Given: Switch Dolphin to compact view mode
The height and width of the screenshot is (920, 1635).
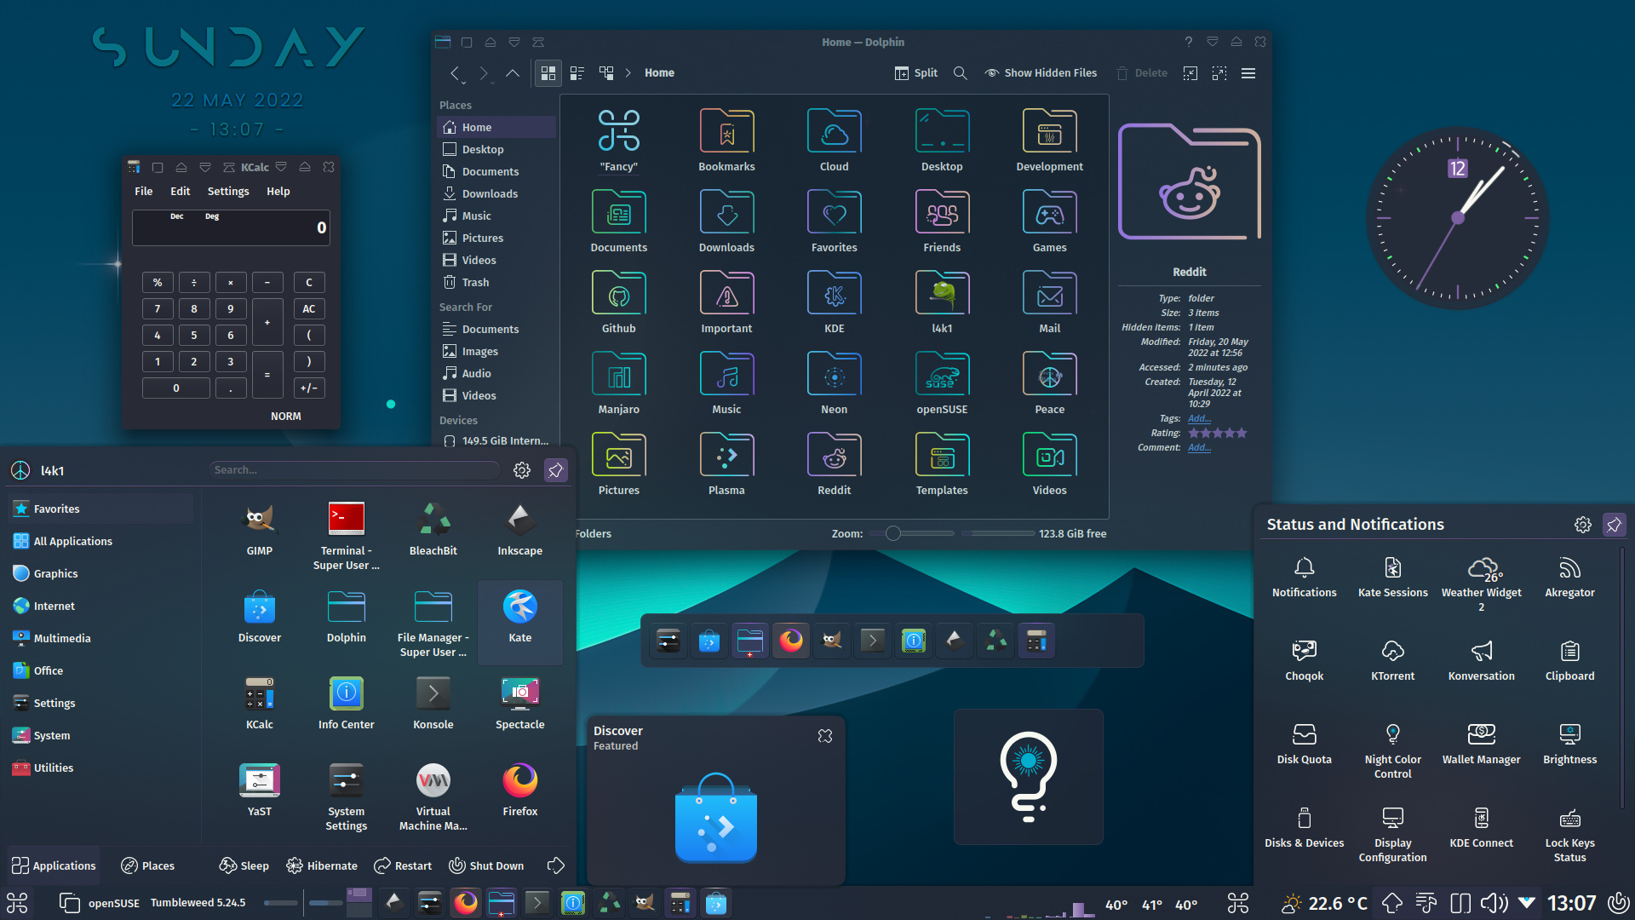Looking at the screenshot, I should click(577, 73).
